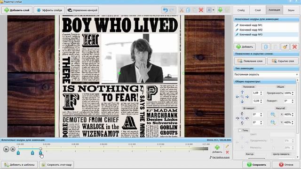The height and width of the screenshot is (169, 301).
Task: Click red X delete keyframe icon in right panel
Action: (x=294, y=47)
